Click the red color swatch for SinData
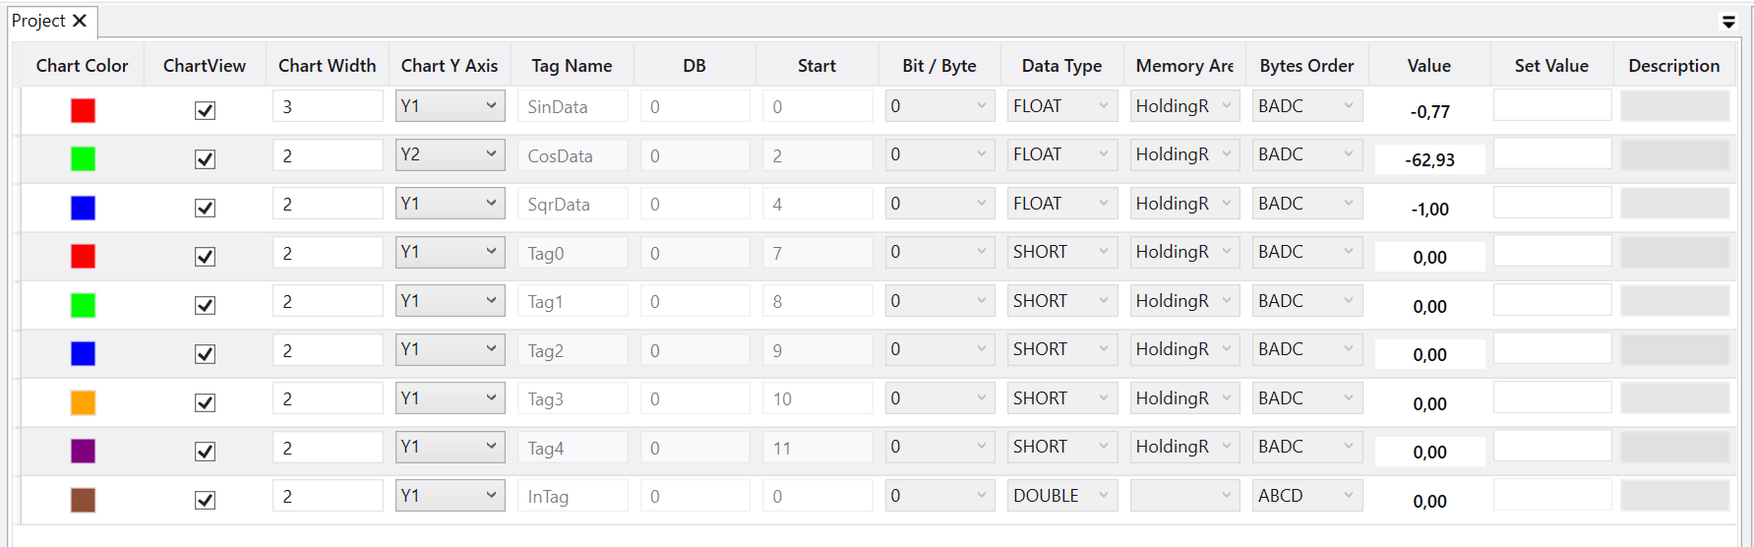 [x=83, y=110]
